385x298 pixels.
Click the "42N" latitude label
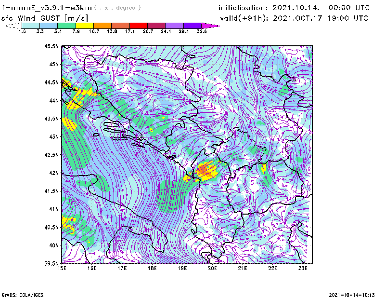pos(54,173)
